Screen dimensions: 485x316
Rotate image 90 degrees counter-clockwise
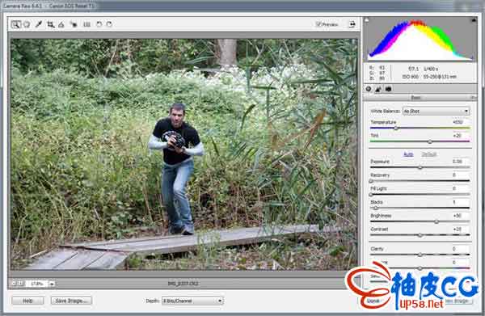99,24
